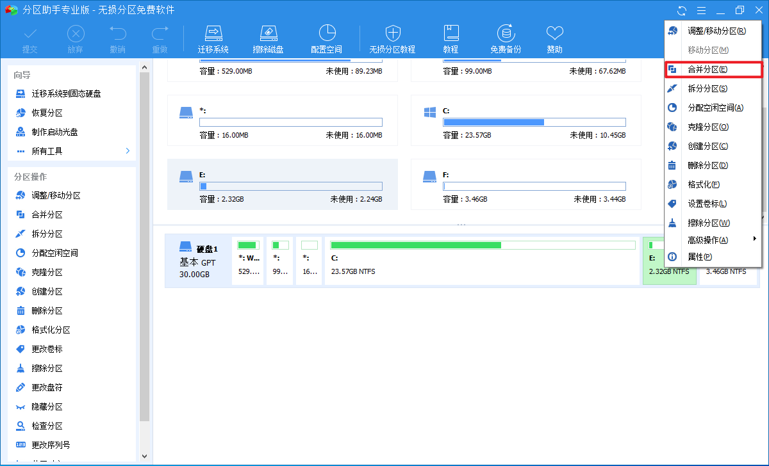Click the refresh icon in title bar
This screenshot has width=769, height=466.
pyautogui.click(x=682, y=10)
